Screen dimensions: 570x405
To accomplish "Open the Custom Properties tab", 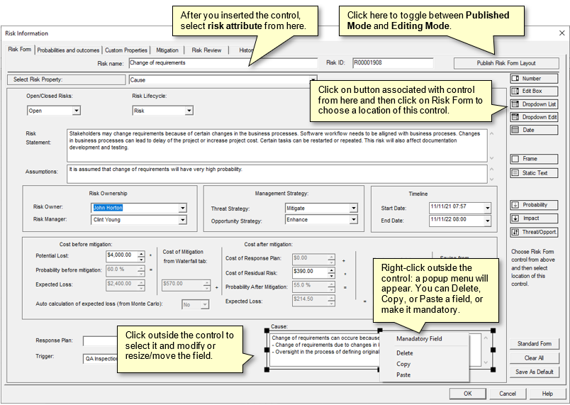I will (126, 50).
